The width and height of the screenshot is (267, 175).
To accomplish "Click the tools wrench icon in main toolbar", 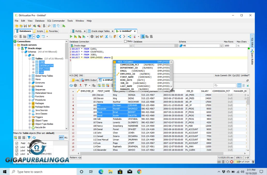I will (x=49, y=26).
